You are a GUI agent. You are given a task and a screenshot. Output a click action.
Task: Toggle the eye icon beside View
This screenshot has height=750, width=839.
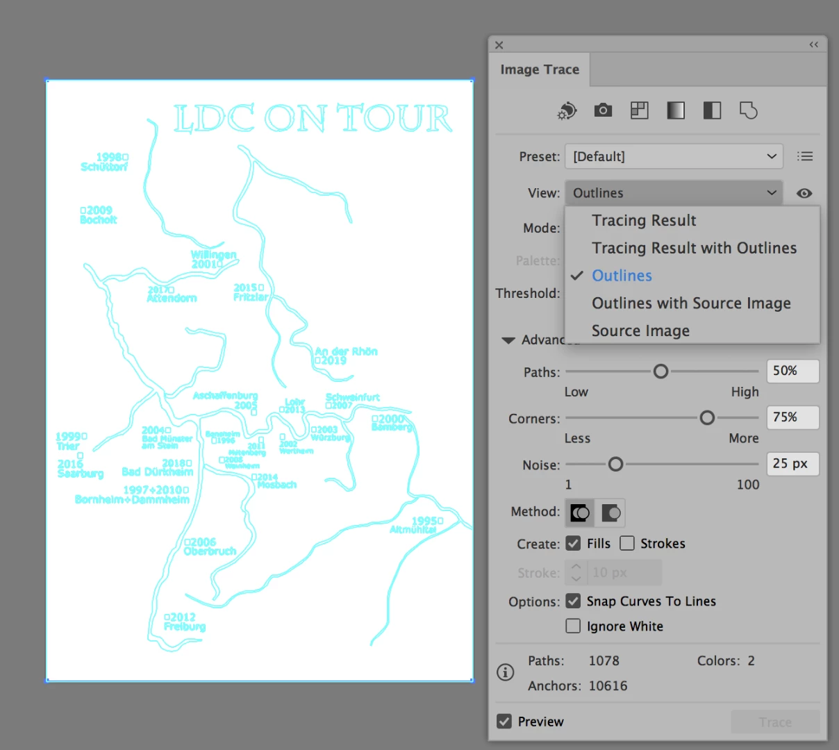pyautogui.click(x=804, y=193)
